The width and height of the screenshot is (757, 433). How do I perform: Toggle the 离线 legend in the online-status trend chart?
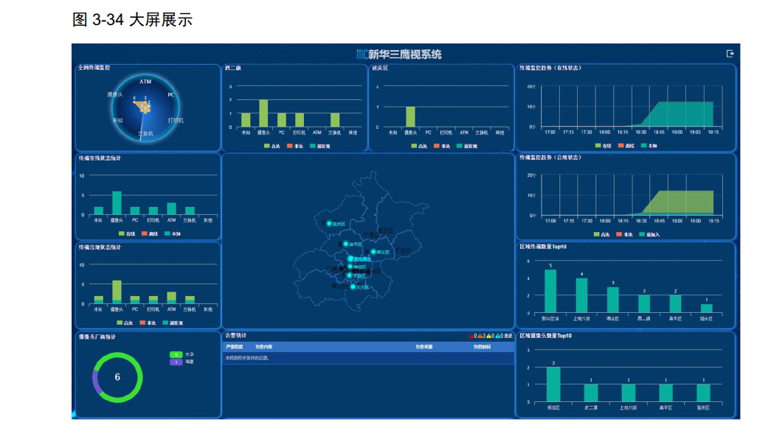pos(626,146)
